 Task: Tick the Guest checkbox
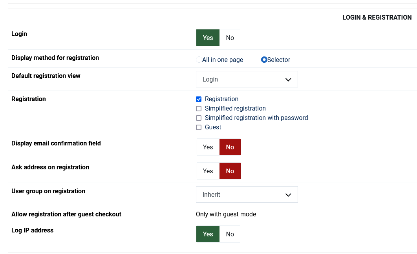[199, 127]
